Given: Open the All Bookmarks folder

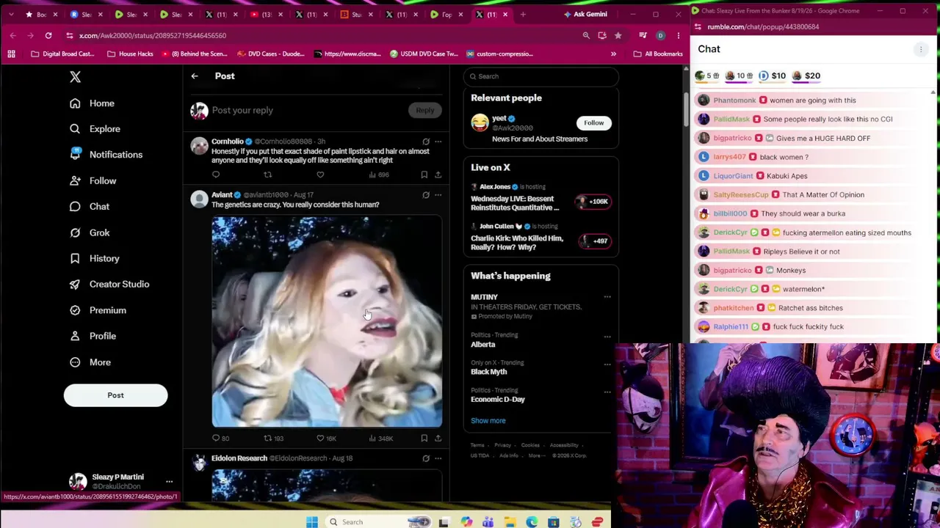Looking at the screenshot, I should (658, 54).
